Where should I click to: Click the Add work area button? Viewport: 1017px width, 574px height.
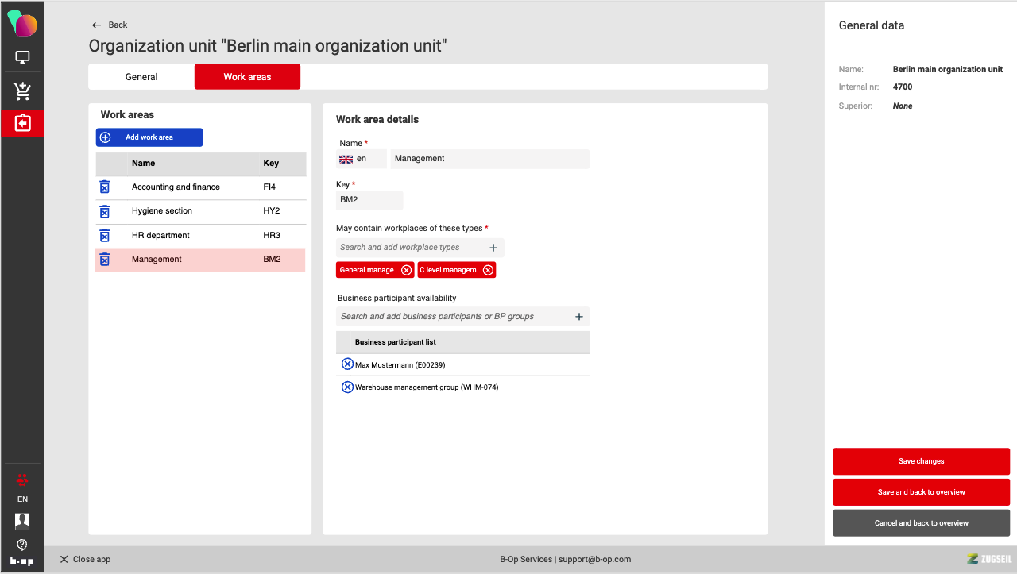coord(149,137)
